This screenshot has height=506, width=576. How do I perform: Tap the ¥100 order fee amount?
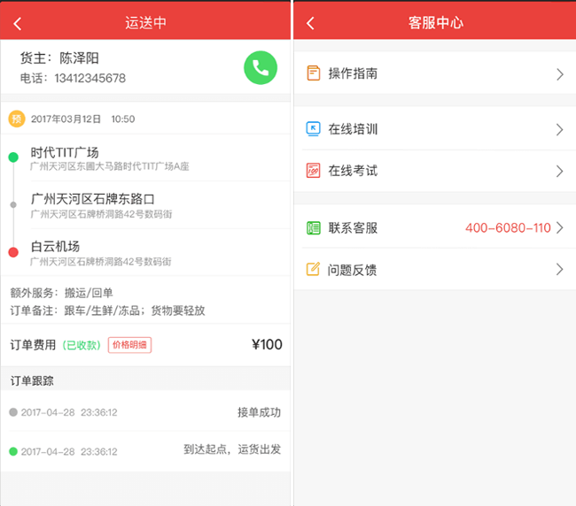(x=267, y=344)
